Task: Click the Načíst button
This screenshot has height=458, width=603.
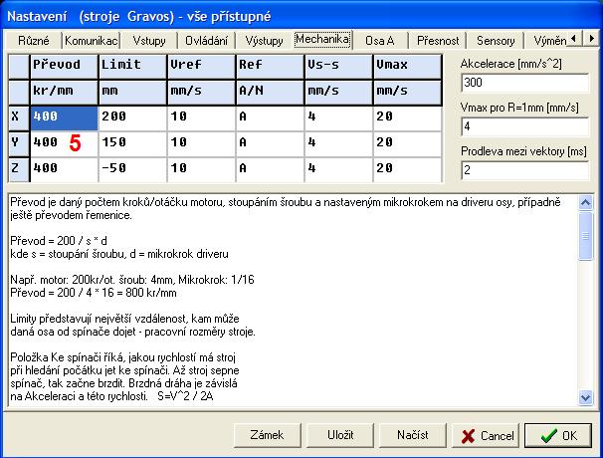Action: coord(412,435)
